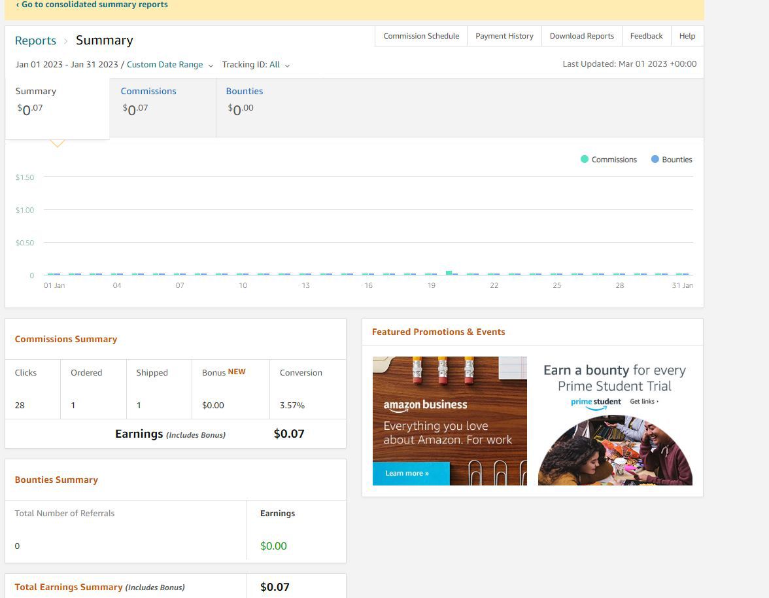Viewport: 769px width, 598px height.
Task: Select the Summary $0.07 tab
Action: 58,108
